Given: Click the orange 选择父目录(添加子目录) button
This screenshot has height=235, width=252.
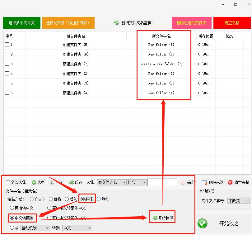Looking at the screenshot, I should pos(68,23).
